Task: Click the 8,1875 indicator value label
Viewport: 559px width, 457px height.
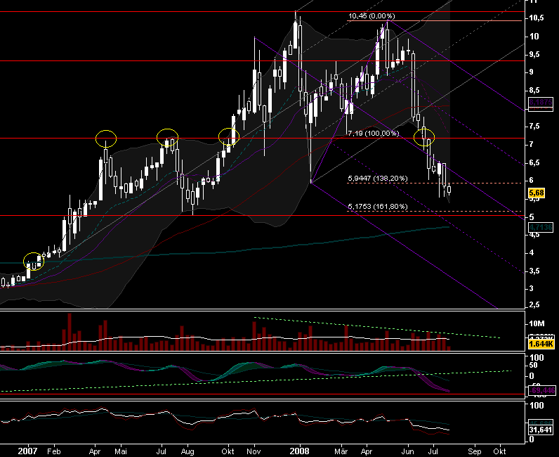Action: click(x=541, y=102)
